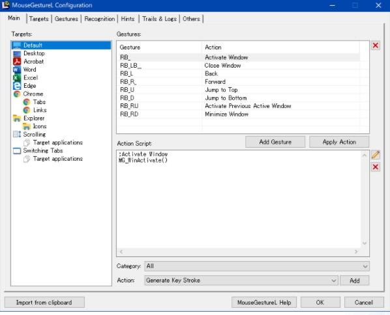
Task: Select the Acrobat target icon
Action: pyautogui.click(x=17, y=61)
